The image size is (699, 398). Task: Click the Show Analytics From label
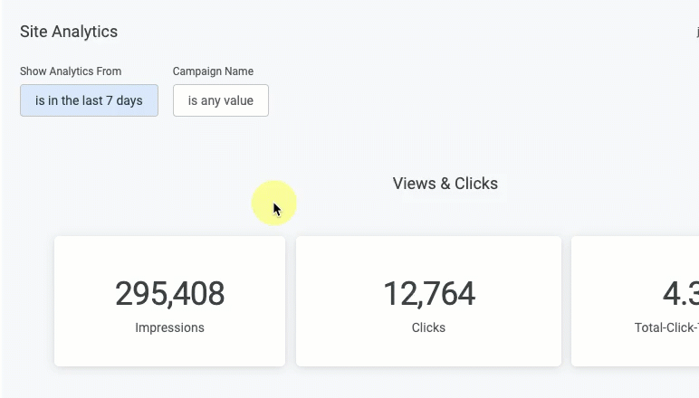click(71, 71)
